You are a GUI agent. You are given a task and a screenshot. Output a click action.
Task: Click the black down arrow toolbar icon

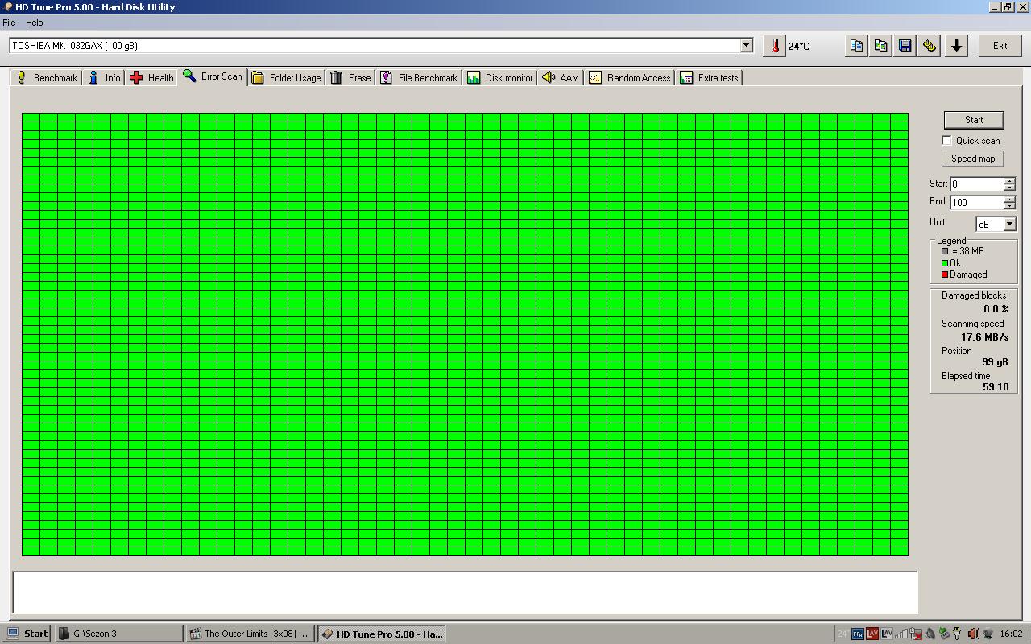[x=956, y=46]
